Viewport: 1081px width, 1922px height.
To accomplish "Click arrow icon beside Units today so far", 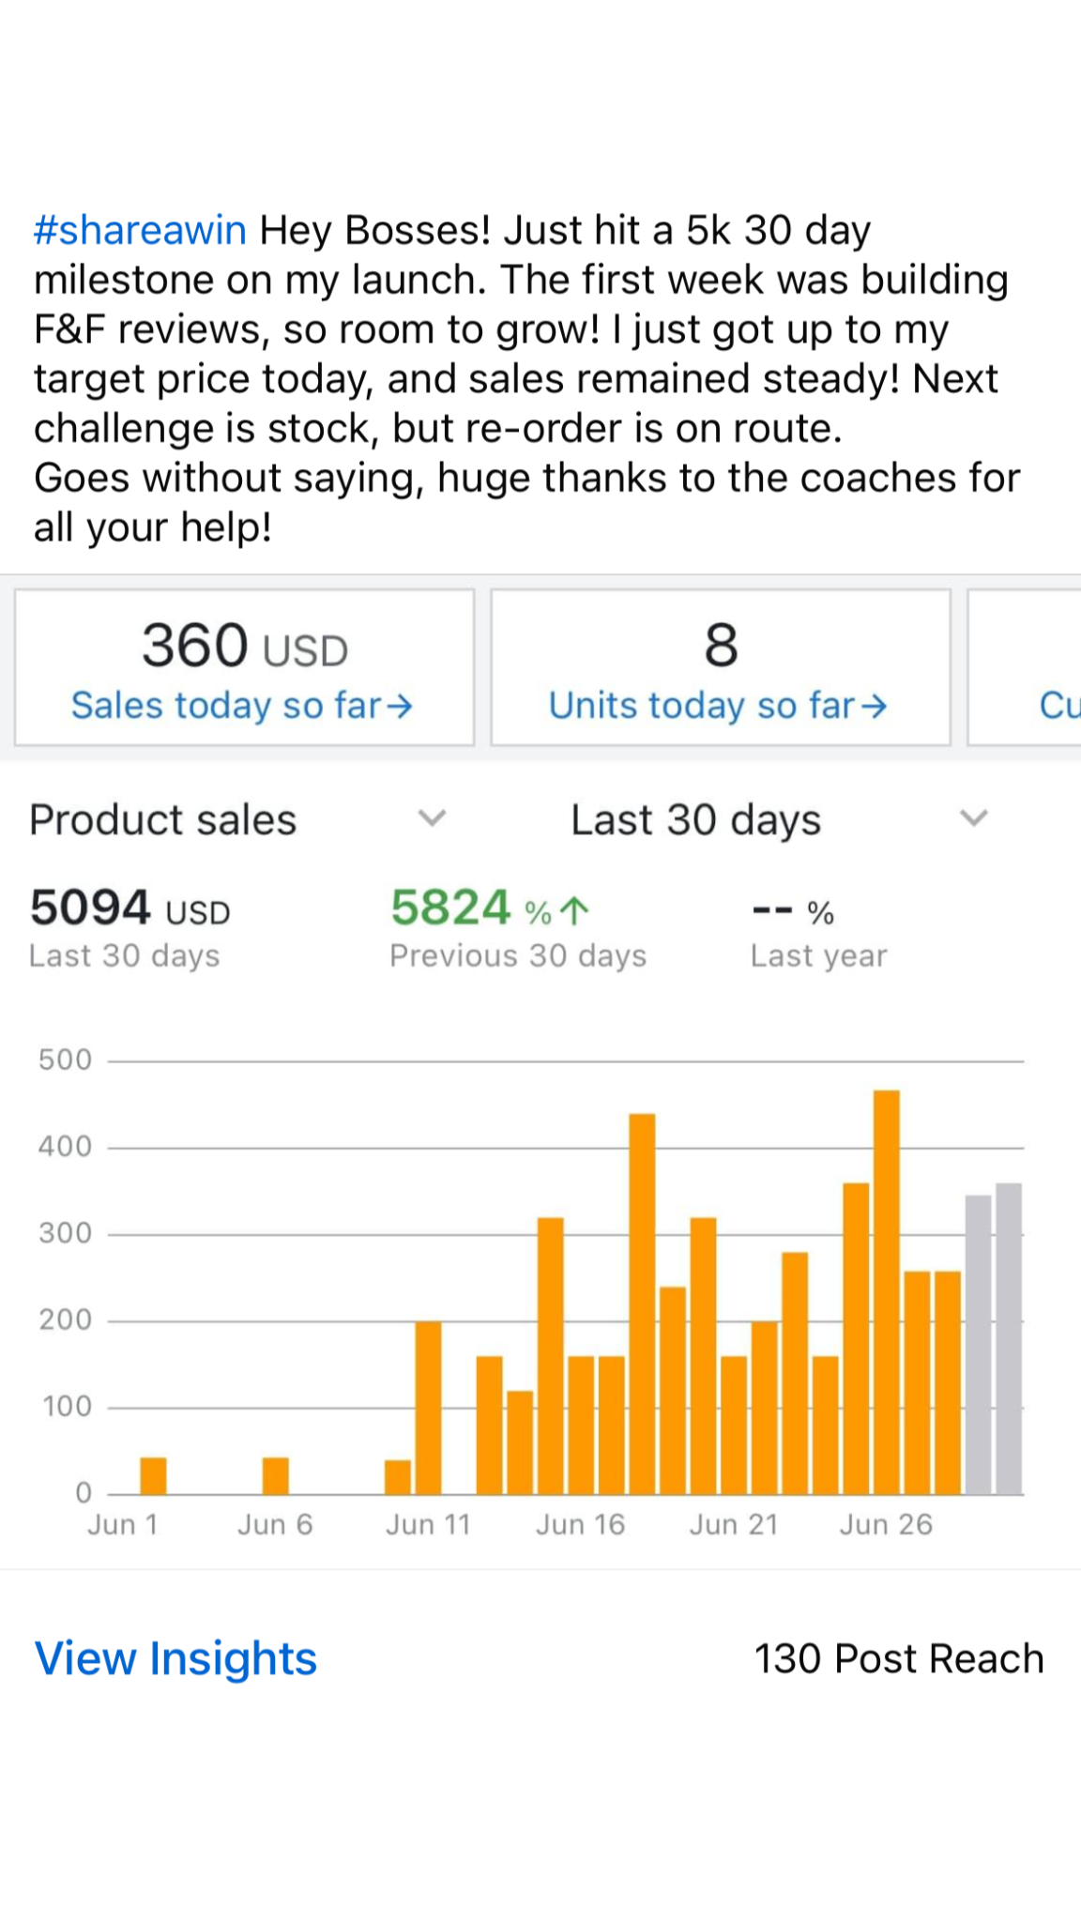I will (875, 707).
